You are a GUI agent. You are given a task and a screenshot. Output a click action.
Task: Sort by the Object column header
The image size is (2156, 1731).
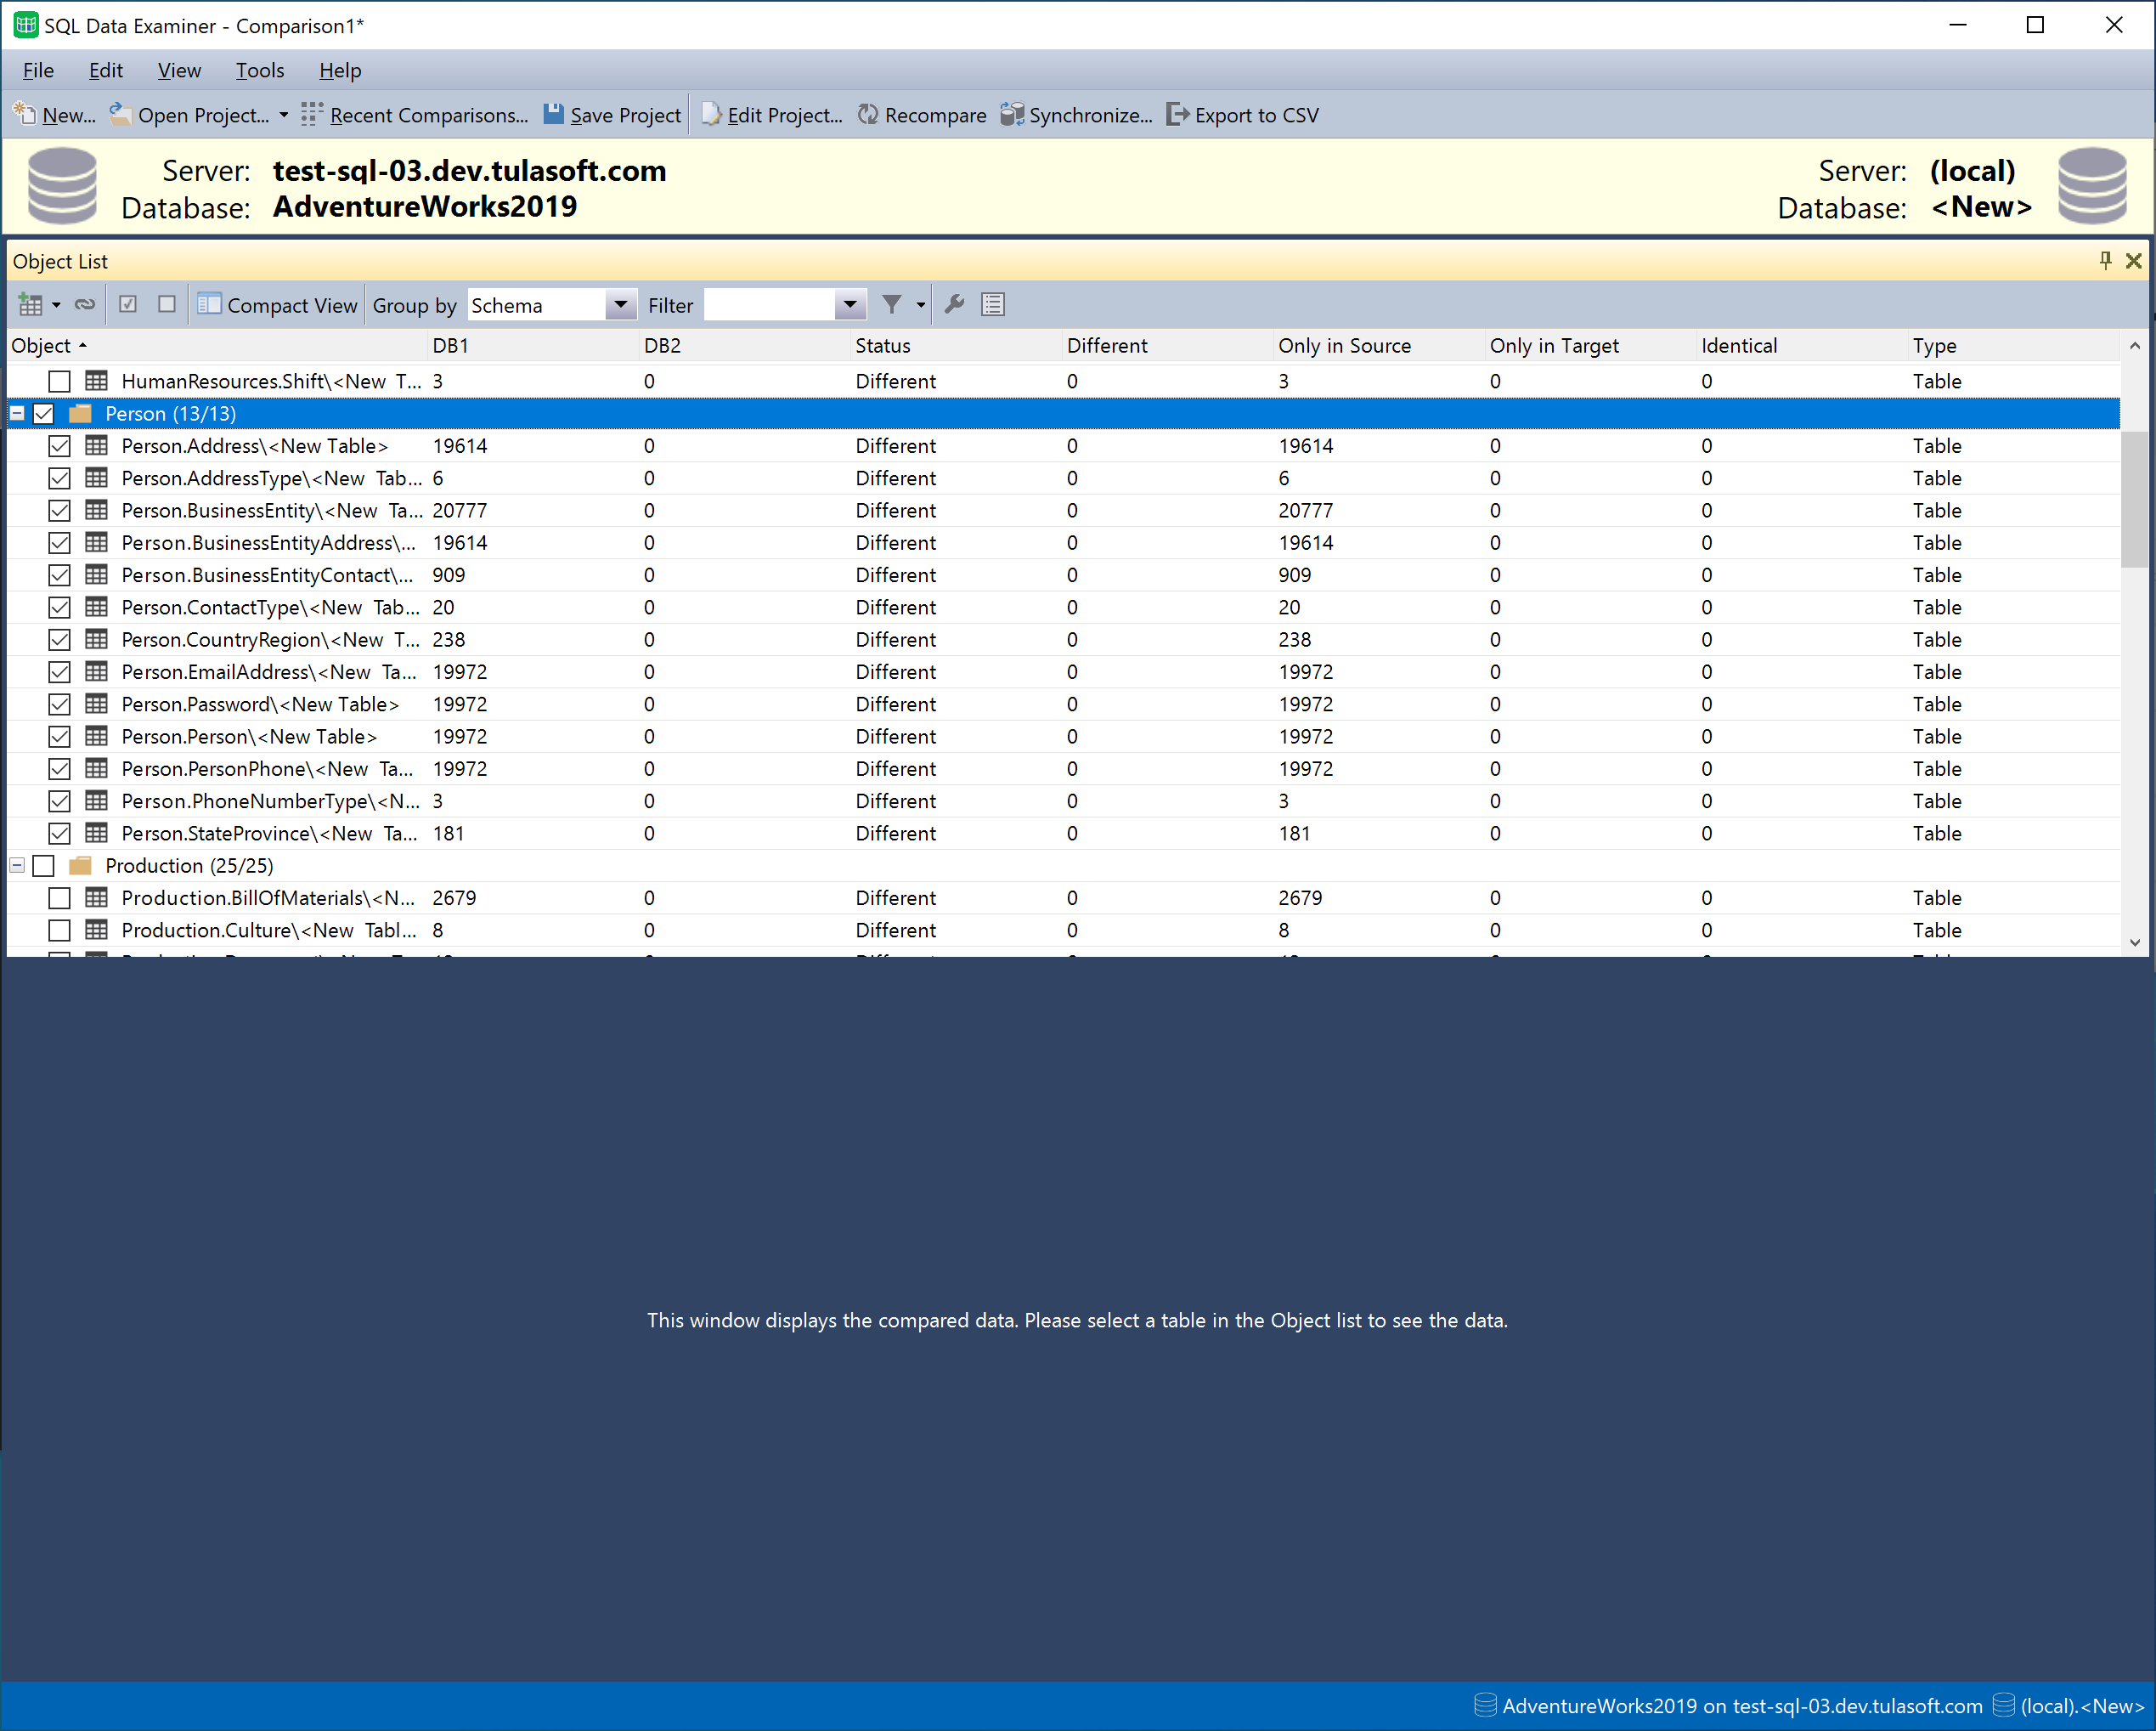click(x=217, y=345)
